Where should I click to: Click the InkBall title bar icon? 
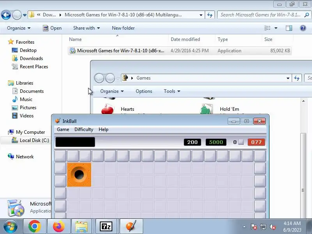(x=58, y=121)
